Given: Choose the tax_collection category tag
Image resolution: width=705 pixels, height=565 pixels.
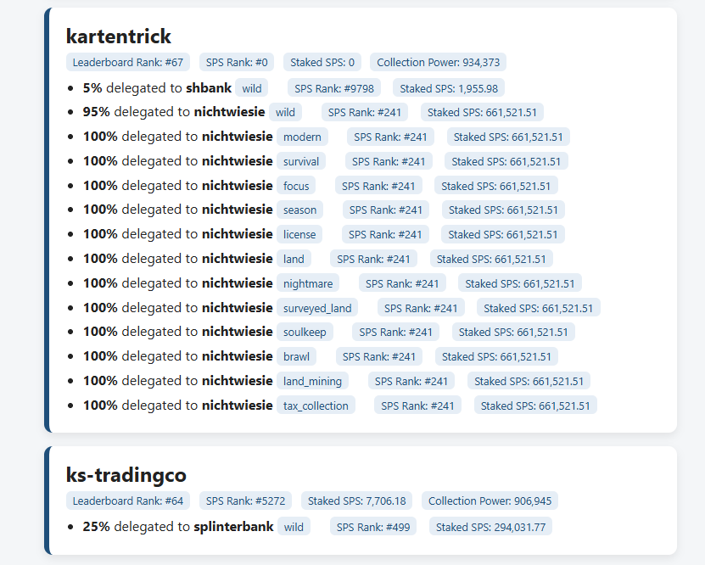Looking at the screenshot, I should 316,406.
